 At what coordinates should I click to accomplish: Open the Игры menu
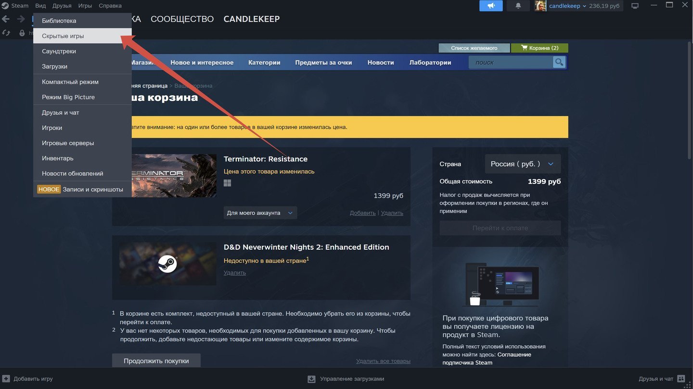pyautogui.click(x=85, y=6)
